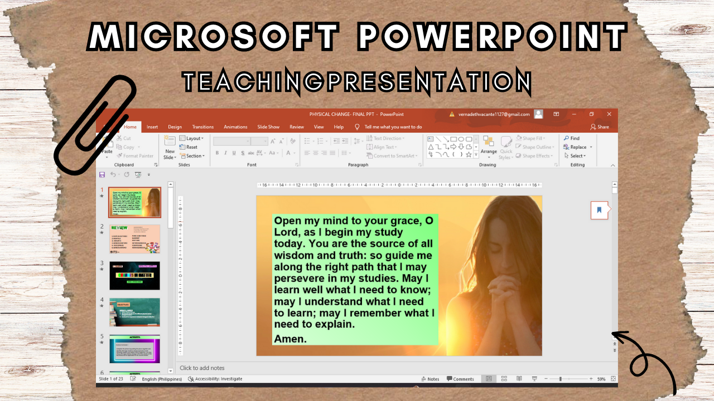Open the font name combo box
Viewport: 714px width, 401px height.
coord(231,141)
